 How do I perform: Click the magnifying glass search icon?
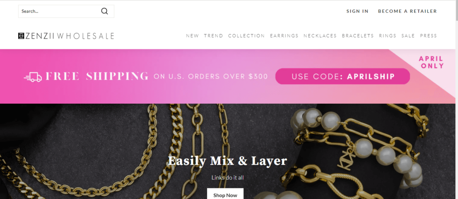[x=105, y=11]
